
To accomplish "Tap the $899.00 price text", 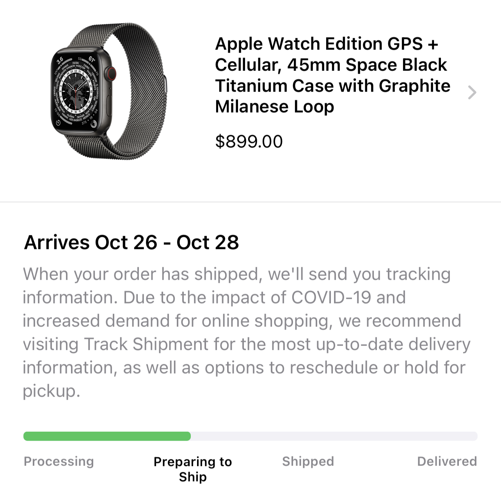I will pos(249,141).
